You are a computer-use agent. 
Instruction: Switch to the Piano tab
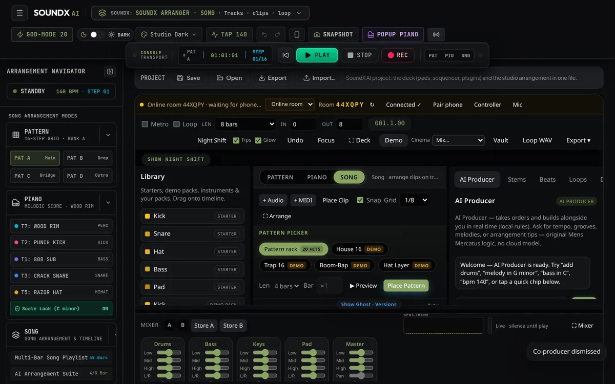click(x=317, y=177)
